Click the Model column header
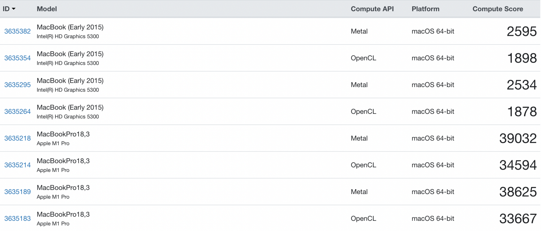This screenshot has height=231, width=541. tap(47, 9)
